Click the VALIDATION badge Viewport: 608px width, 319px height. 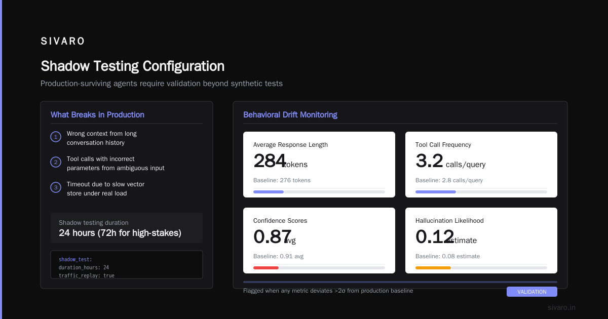coord(532,292)
